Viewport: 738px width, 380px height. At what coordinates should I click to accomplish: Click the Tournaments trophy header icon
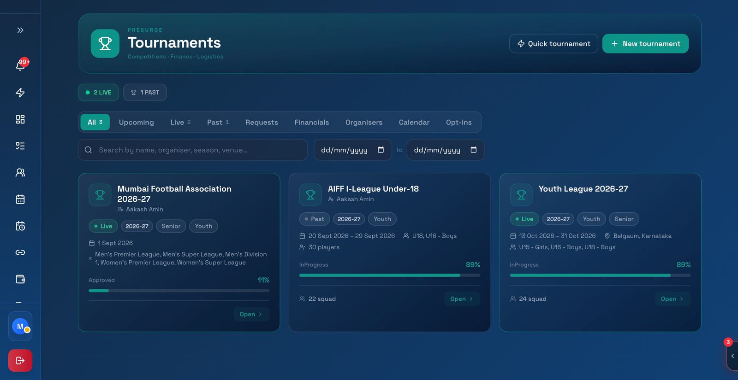point(105,43)
